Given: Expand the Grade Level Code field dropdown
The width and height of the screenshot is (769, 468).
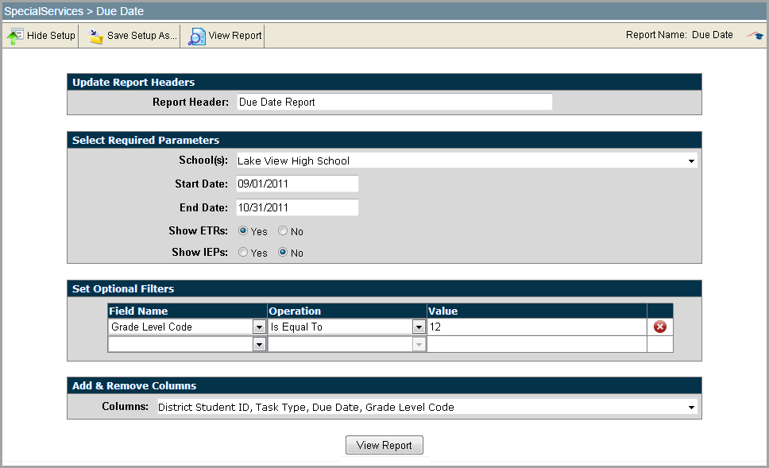Looking at the screenshot, I should (258, 327).
